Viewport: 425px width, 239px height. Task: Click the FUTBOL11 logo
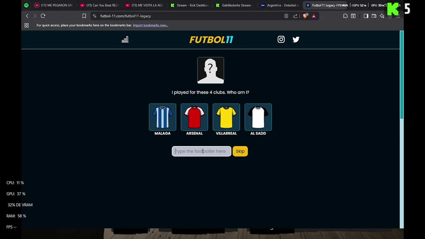coord(211,40)
